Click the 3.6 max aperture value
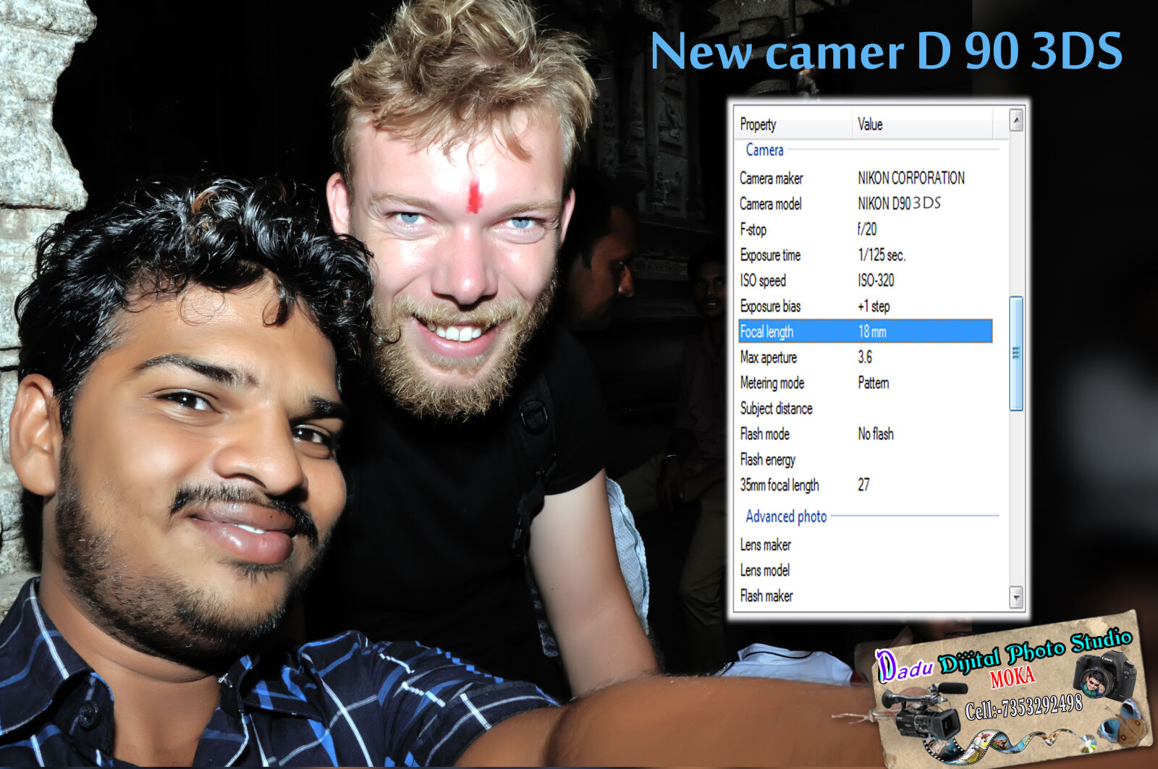Viewport: 1158px width, 769px height. click(x=865, y=357)
